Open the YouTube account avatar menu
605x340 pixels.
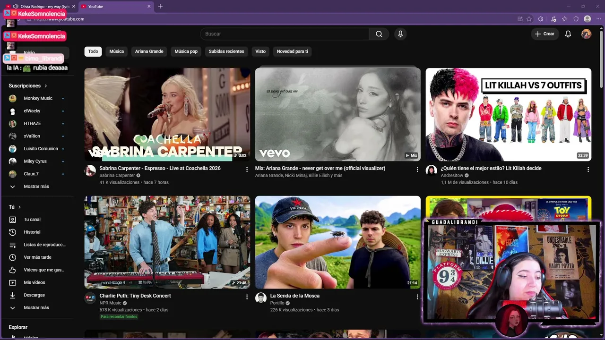click(x=586, y=34)
